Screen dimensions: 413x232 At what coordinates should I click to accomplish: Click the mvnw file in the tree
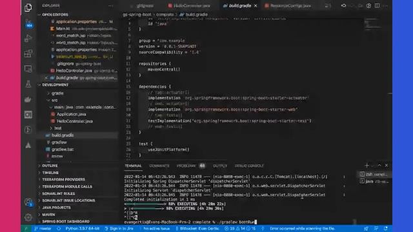point(57,156)
